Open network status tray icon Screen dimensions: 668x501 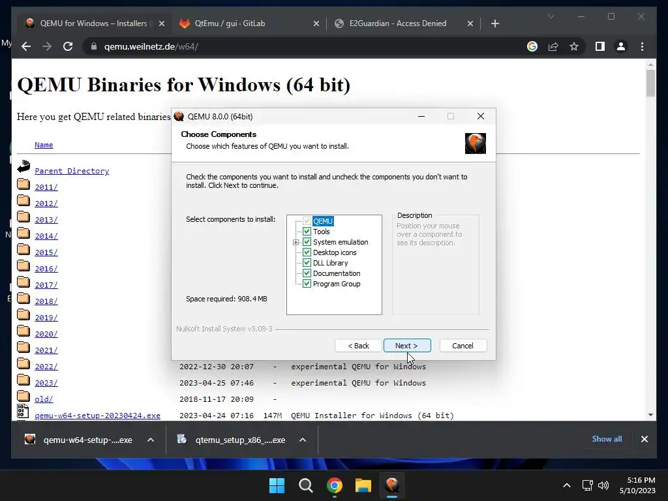click(588, 485)
